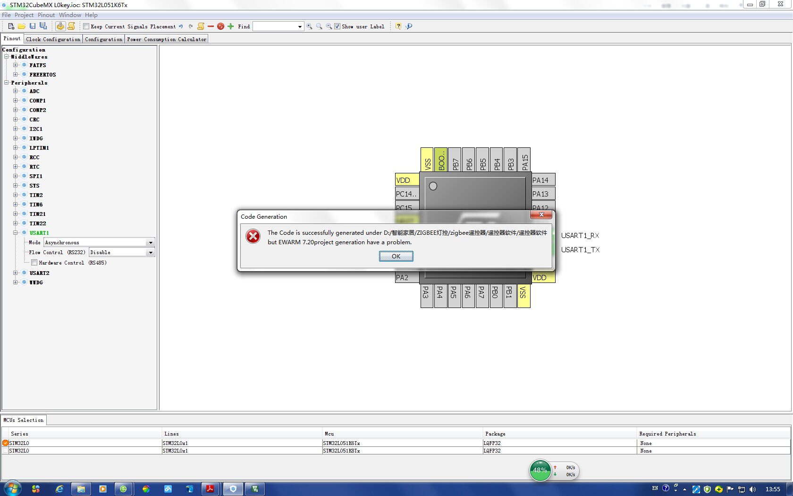Image resolution: width=793 pixels, height=496 pixels.
Task: Close the Code Generation error dialog
Action: click(x=396, y=256)
